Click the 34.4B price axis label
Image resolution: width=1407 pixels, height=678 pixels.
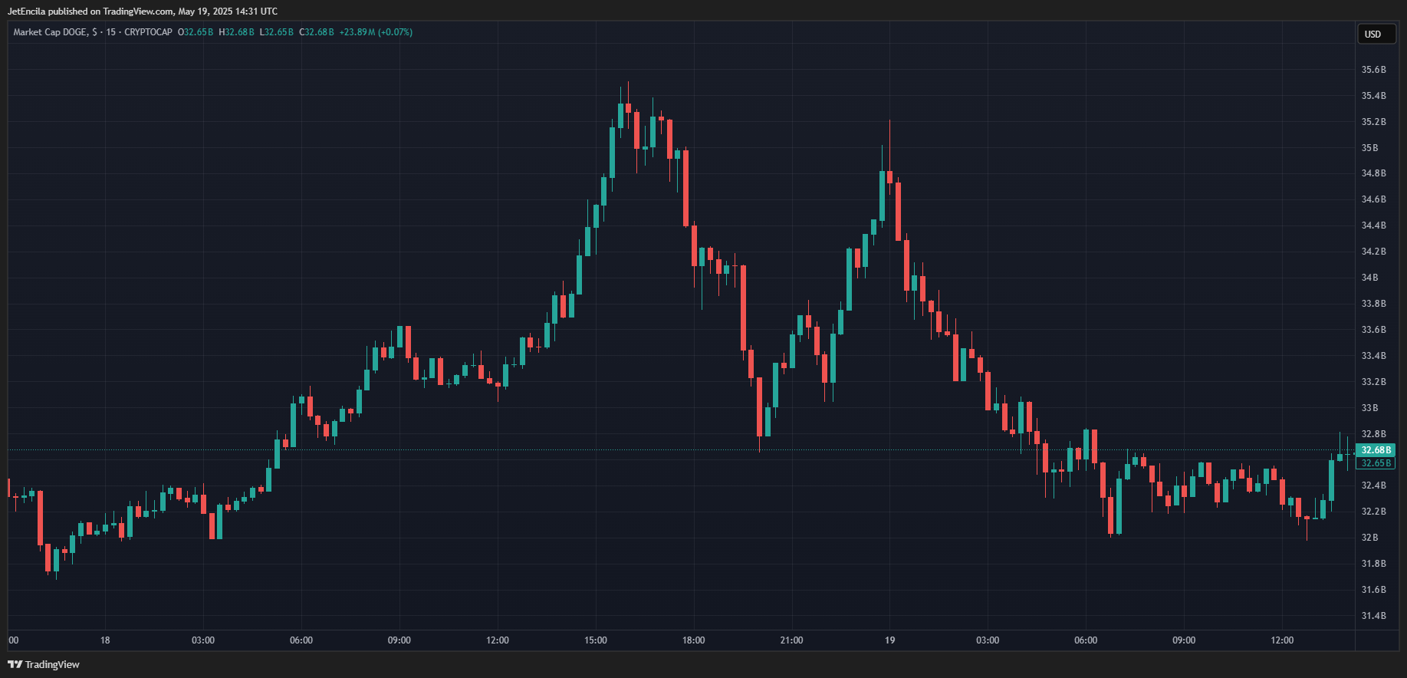1373,225
